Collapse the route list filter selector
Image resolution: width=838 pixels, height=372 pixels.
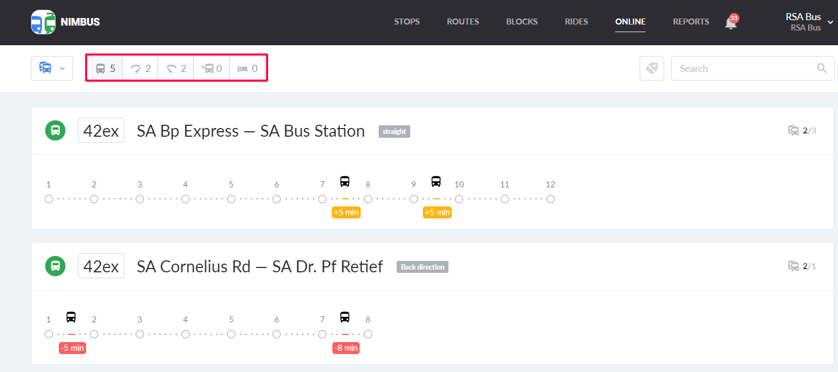click(x=62, y=68)
